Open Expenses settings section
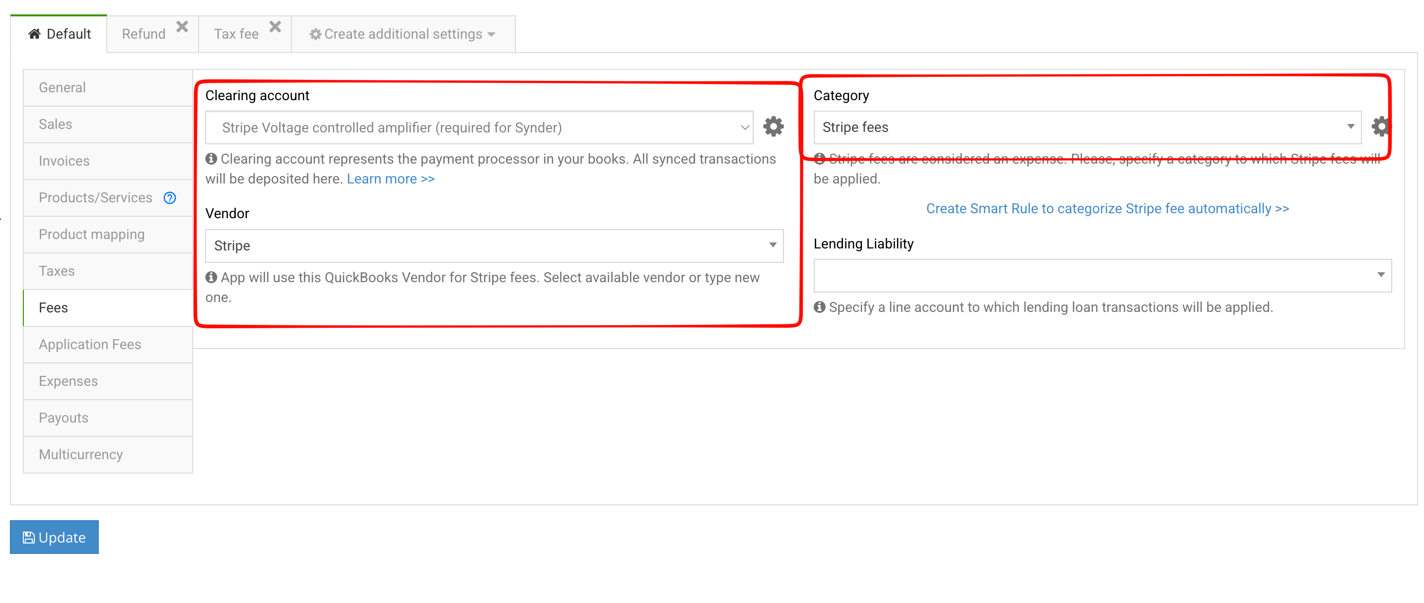The width and height of the screenshot is (1424, 603). click(x=108, y=381)
